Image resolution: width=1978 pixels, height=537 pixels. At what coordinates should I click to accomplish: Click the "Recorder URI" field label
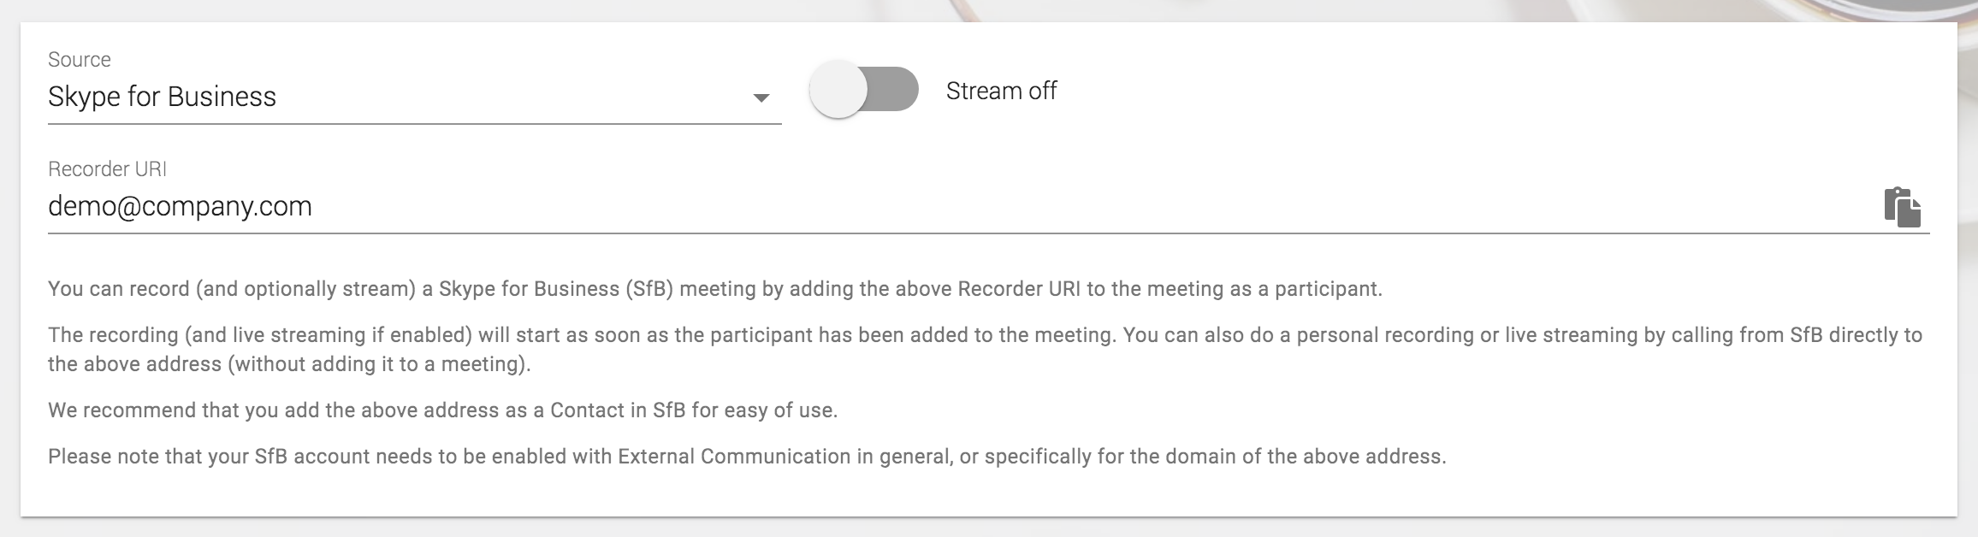click(x=107, y=169)
